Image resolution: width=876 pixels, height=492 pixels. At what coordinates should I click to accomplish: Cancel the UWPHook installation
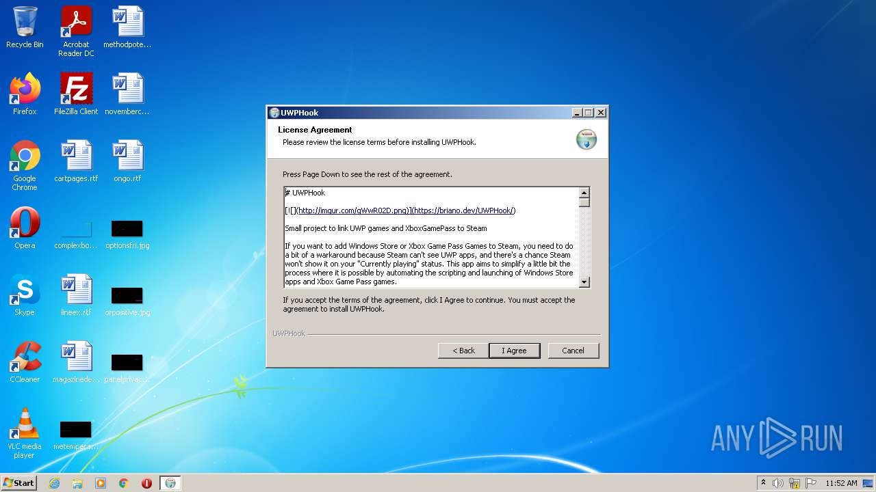[x=574, y=351]
